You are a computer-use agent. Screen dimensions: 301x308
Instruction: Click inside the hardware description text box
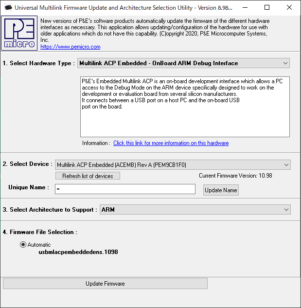click(x=185, y=107)
